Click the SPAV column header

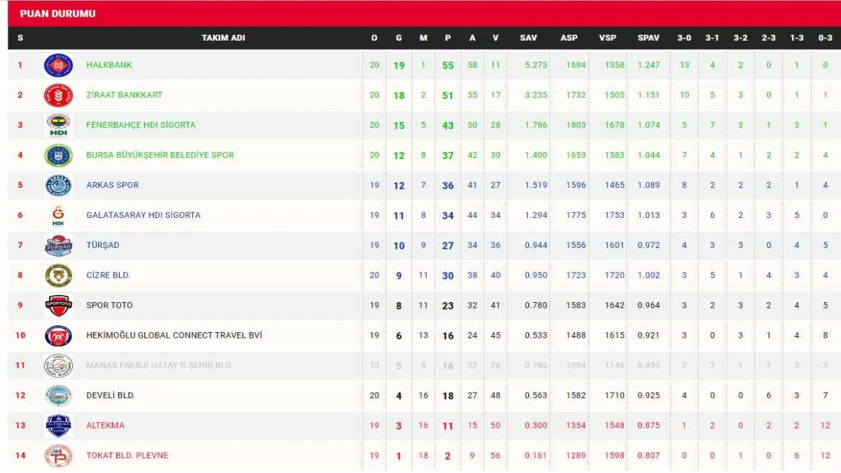tap(648, 38)
